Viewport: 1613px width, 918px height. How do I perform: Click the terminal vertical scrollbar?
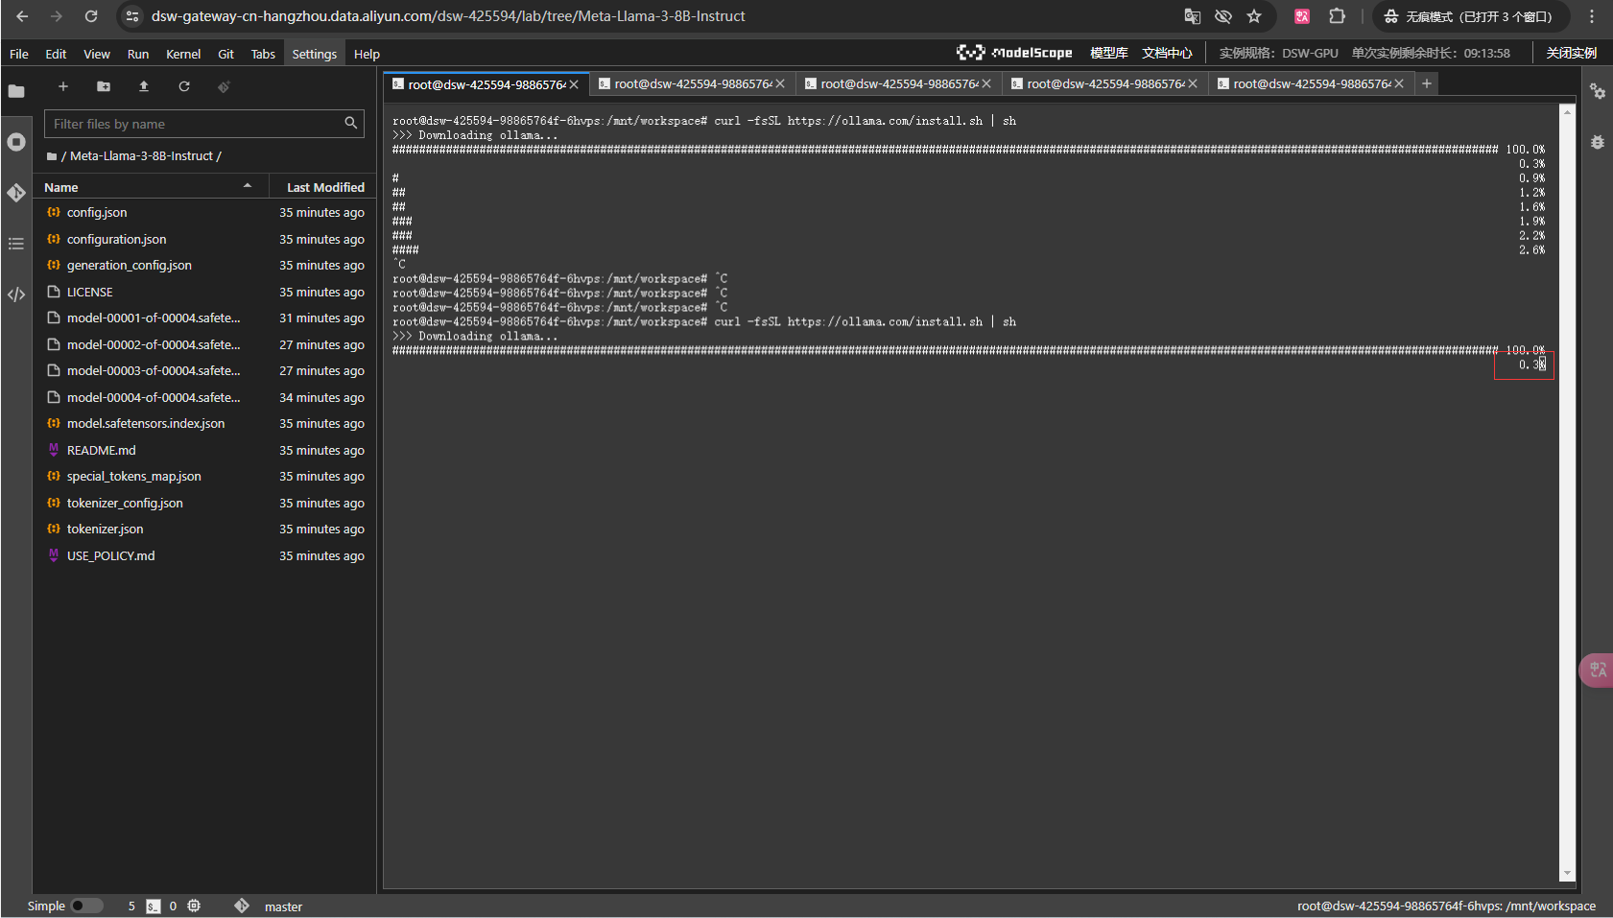[x=1568, y=493]
